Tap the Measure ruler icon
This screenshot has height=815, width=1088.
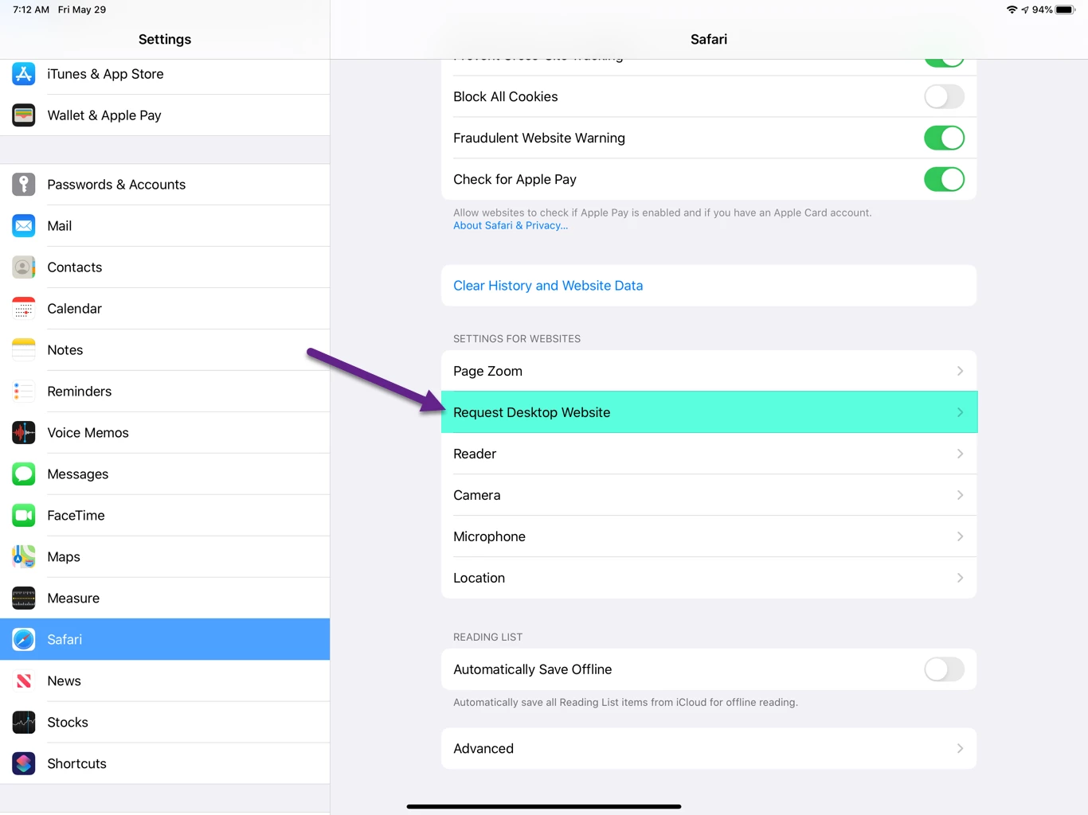[24, 599]
